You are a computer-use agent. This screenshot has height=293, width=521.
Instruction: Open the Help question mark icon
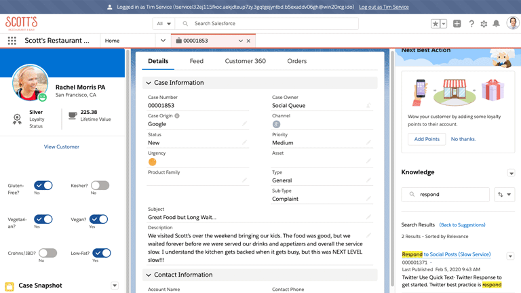tap(471, 24)
